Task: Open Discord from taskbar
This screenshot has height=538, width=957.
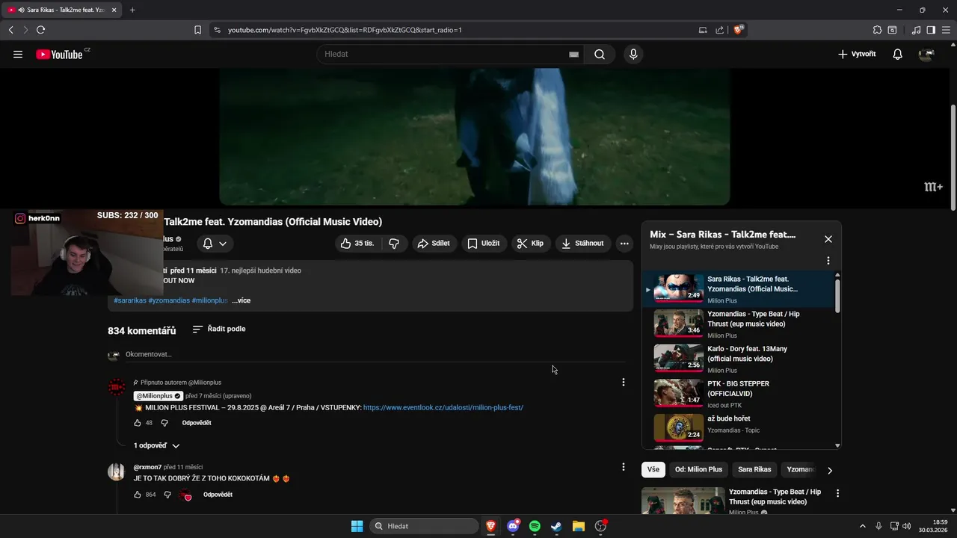Action: tap(513, 526)
